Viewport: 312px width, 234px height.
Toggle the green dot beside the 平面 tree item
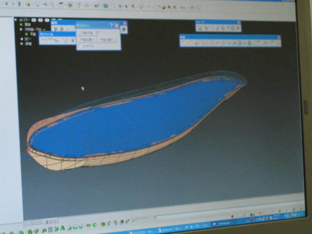pyautogui.click(x=25, y=34)
